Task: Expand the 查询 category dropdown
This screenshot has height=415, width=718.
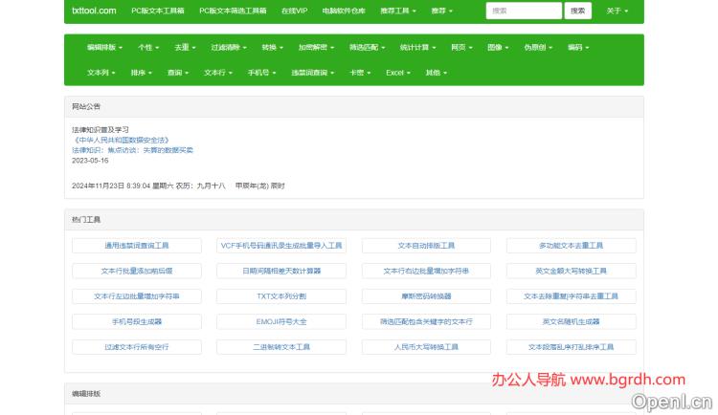Action: [178, 73]
